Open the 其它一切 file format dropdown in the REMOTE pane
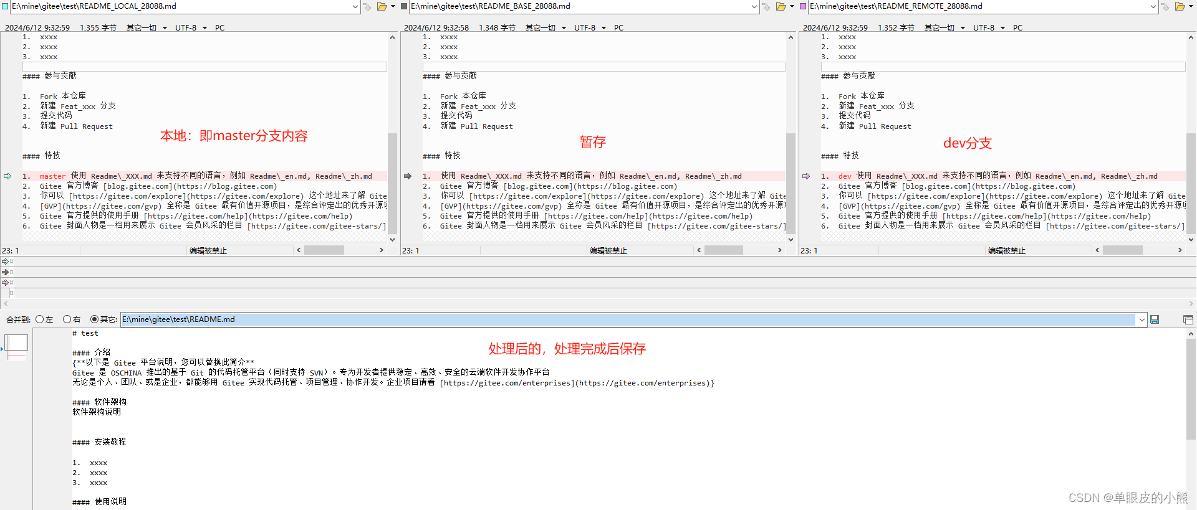The width and height of the screenshot is (1197, 510). click(x=945, y=28)
